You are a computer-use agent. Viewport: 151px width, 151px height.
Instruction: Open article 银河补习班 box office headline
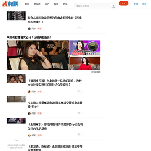pos(55,83)
